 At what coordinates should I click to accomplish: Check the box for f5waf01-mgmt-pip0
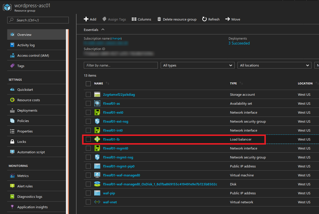[x=88, y=166]
